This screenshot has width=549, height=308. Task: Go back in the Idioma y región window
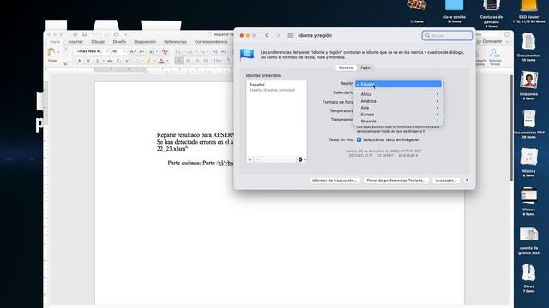pos(267,36)
